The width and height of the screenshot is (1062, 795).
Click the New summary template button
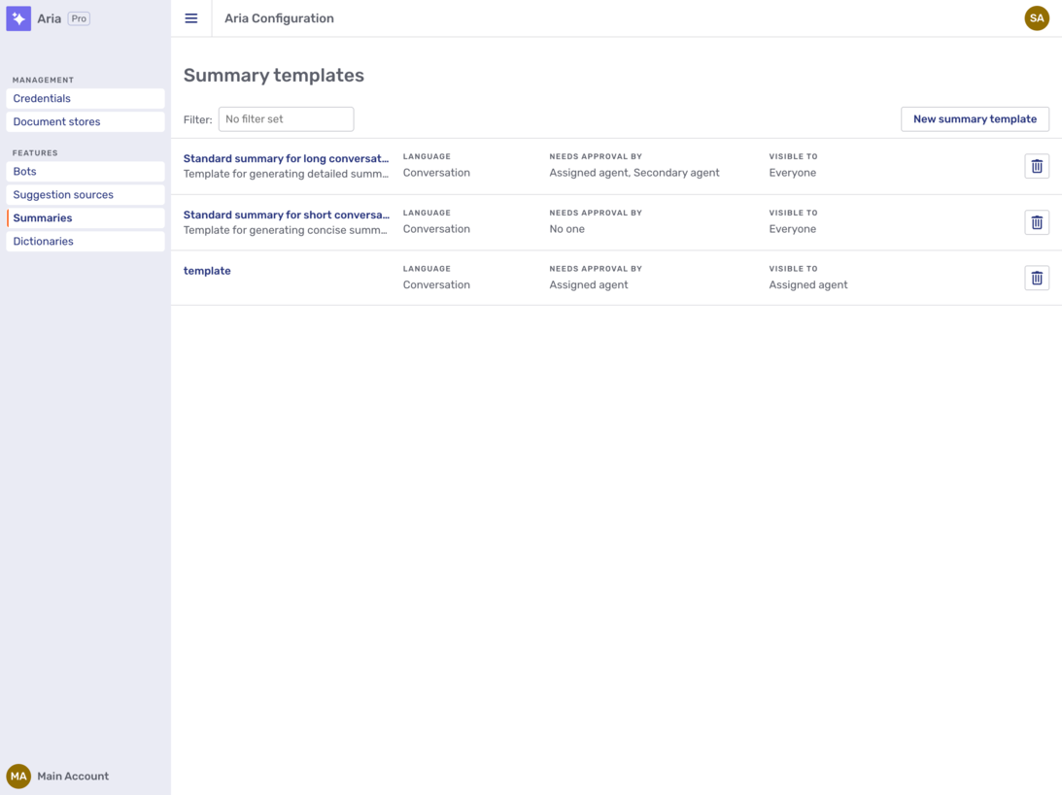click(975, 118)
